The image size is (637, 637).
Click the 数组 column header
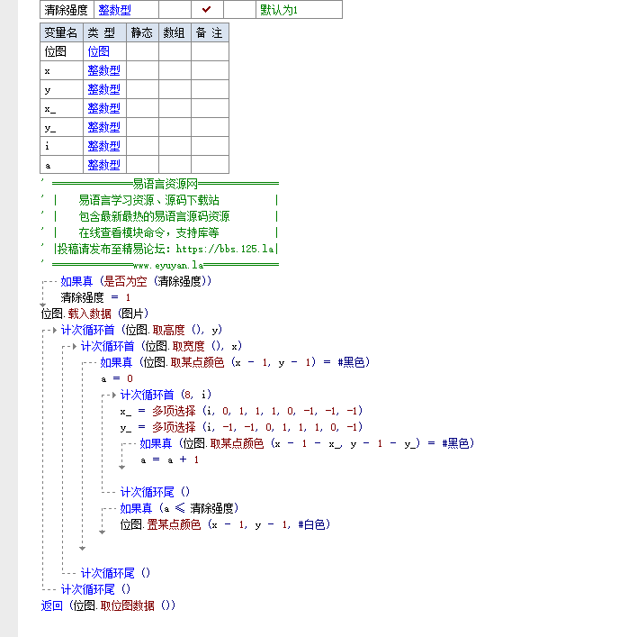[x=175, y=32]
